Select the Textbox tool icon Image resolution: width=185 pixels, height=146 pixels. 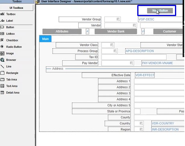[x=2, y=14]
